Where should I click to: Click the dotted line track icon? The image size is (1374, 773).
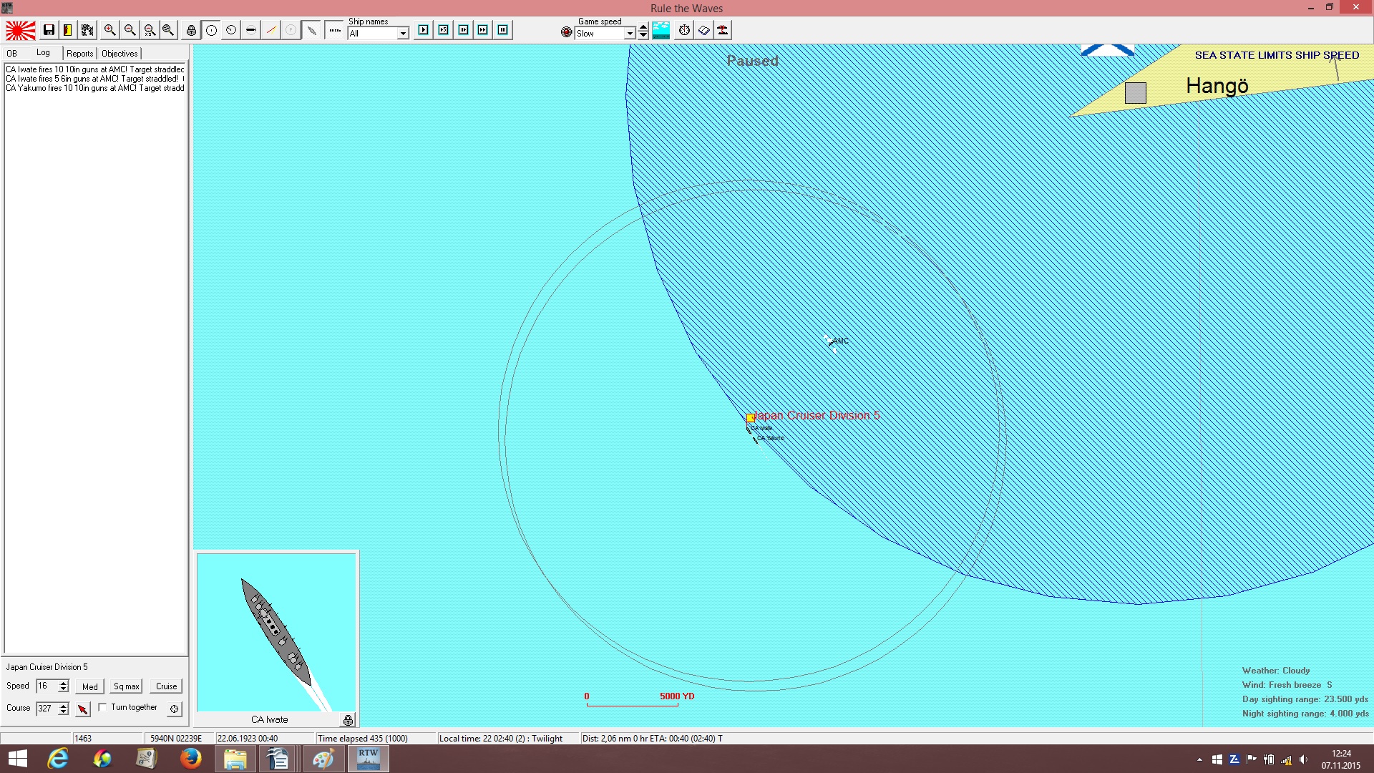pyautogui.click(x=334, y=30)
